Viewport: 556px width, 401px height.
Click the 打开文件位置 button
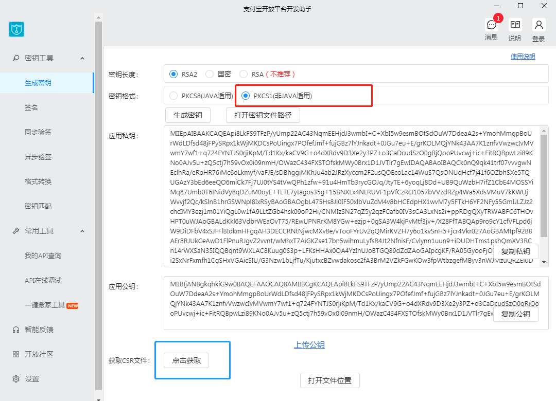[x=330, y=380]
